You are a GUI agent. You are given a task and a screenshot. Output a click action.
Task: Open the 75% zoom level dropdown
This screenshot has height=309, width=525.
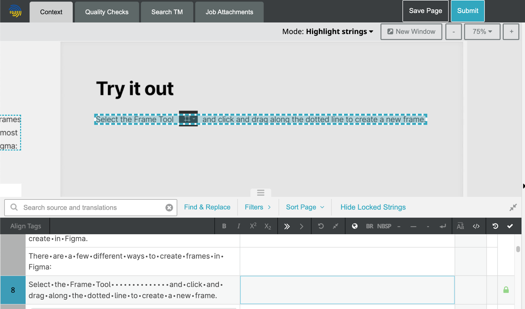[482, 31]
